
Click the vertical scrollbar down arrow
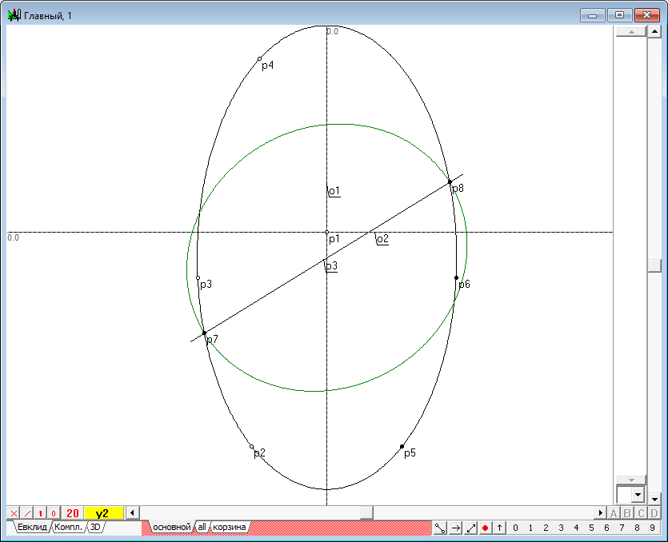(x=654, y=498)
